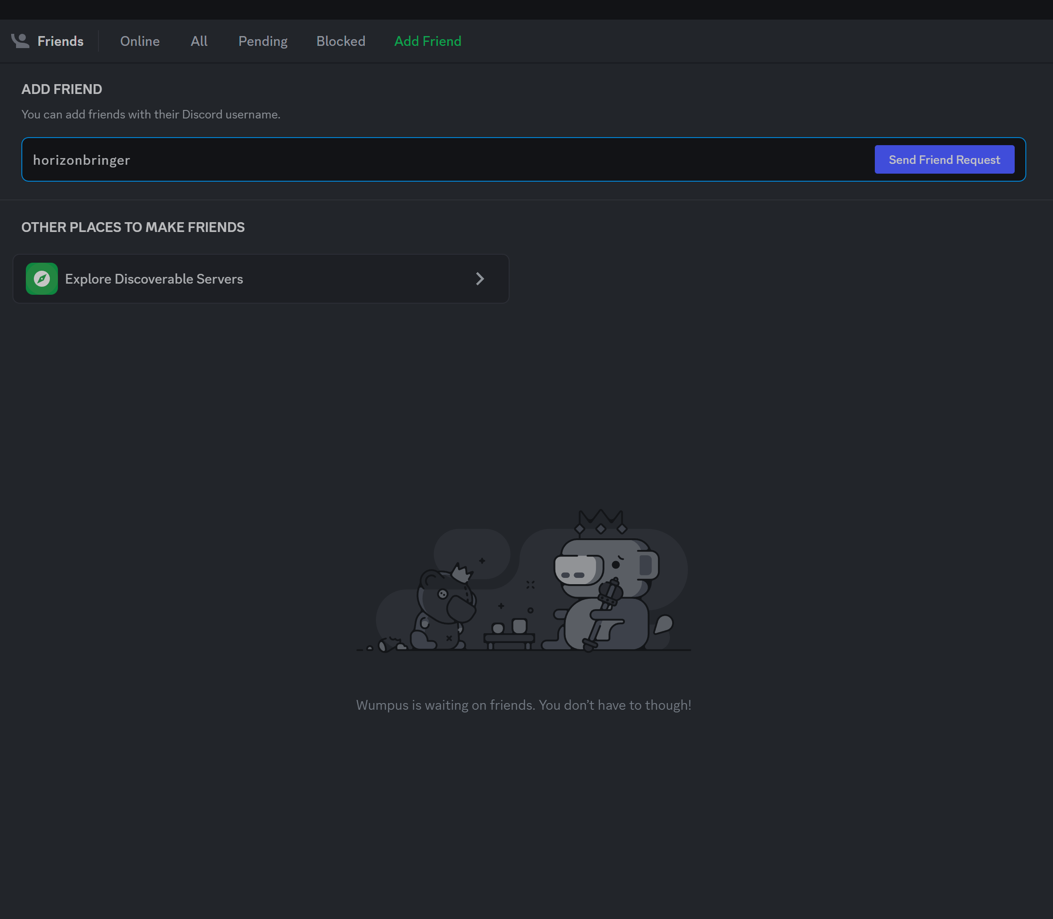
Task: Click the dark title bar at top
Action: tap(526, 9)
